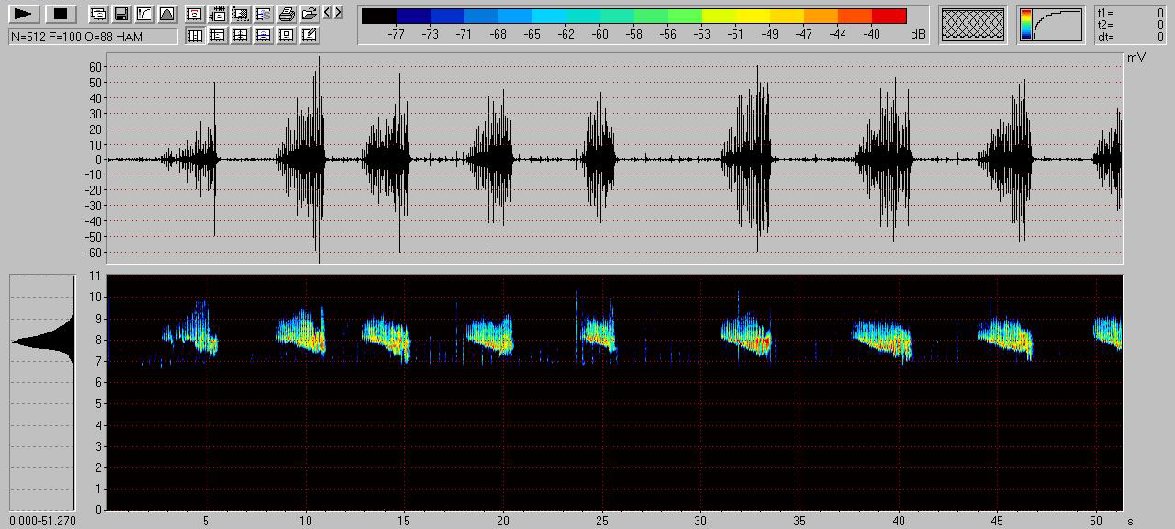Viewport: 1175px width, 529px height.
Task: Click the icon with blue line and S
Action: 263,14
